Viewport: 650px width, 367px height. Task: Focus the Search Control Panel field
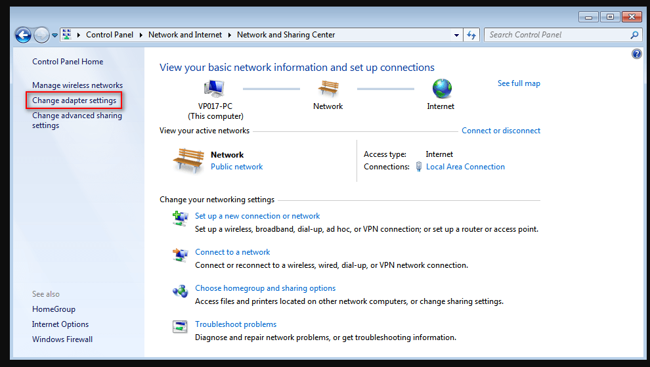pyautogui.click(x=557, y=35)
